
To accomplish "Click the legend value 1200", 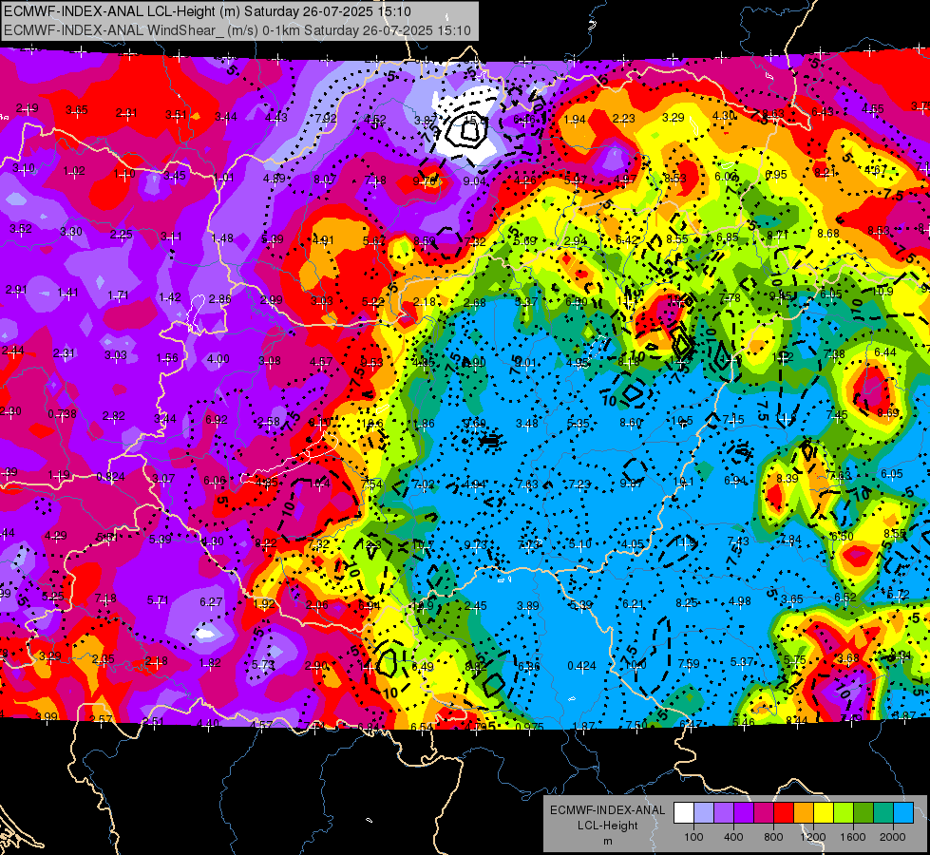I will 813,837.
